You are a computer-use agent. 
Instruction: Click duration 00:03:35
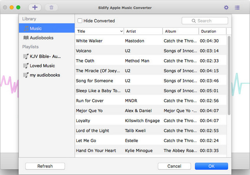209,151
